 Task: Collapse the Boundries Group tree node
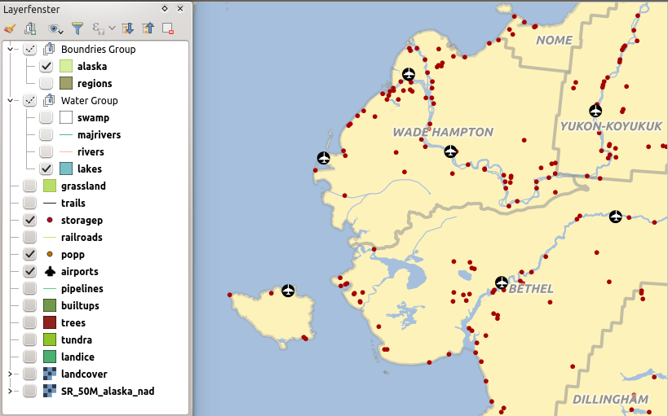(x=11, y=50)
